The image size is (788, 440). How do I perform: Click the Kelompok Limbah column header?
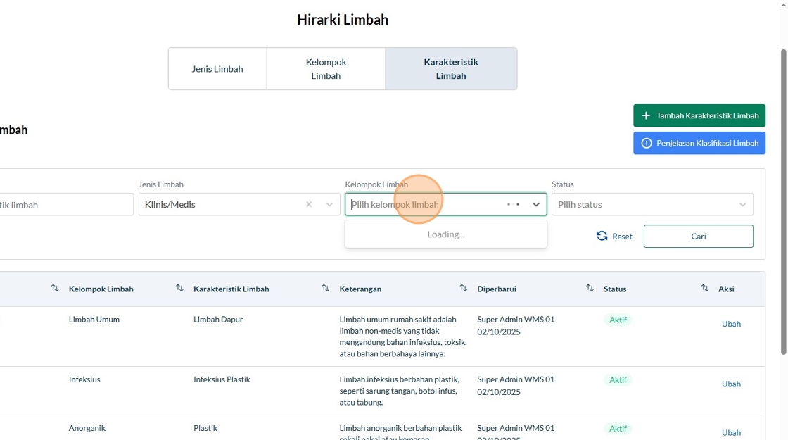[101, 289]
